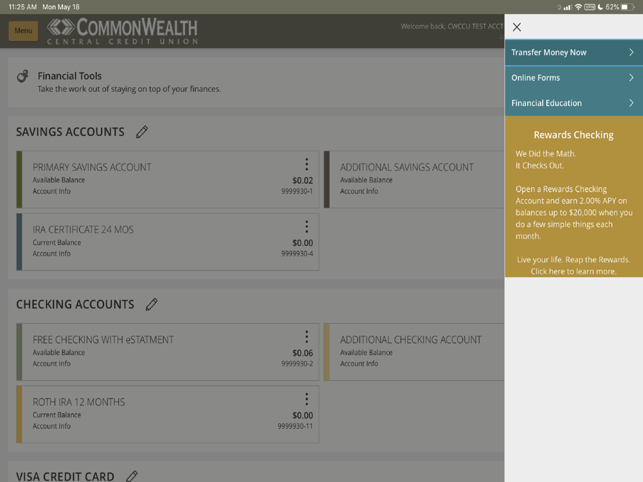Click account number 9999930-1
The height and width of the screenshot is (482, 643).
pyautogui.click(x=297, y=192)
